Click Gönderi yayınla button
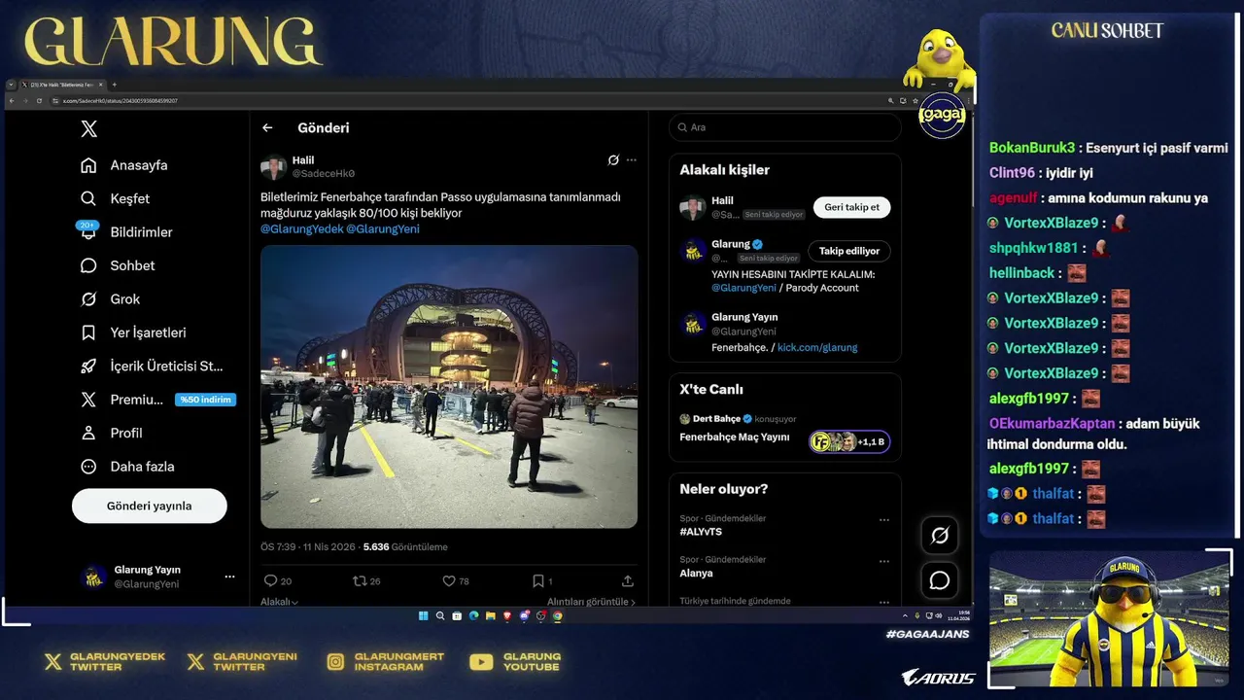 coord(150,506)
